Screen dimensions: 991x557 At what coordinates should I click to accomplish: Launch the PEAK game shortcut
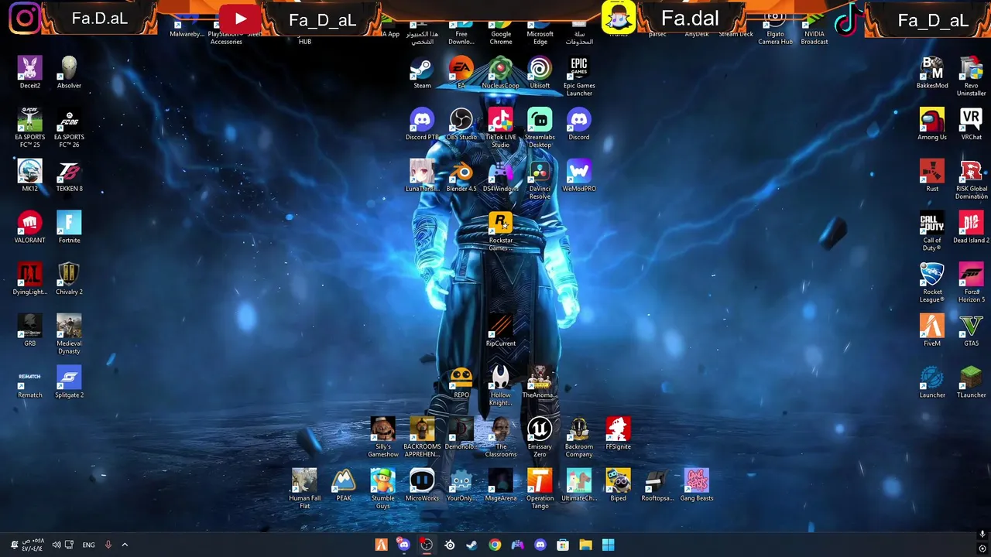[344, 486]
